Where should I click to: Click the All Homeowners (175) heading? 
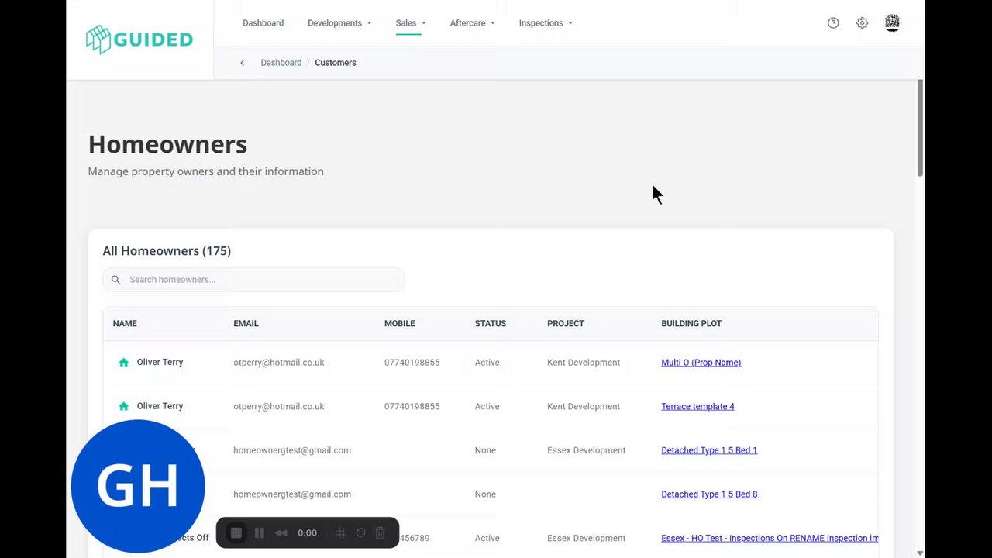point(167,251)
